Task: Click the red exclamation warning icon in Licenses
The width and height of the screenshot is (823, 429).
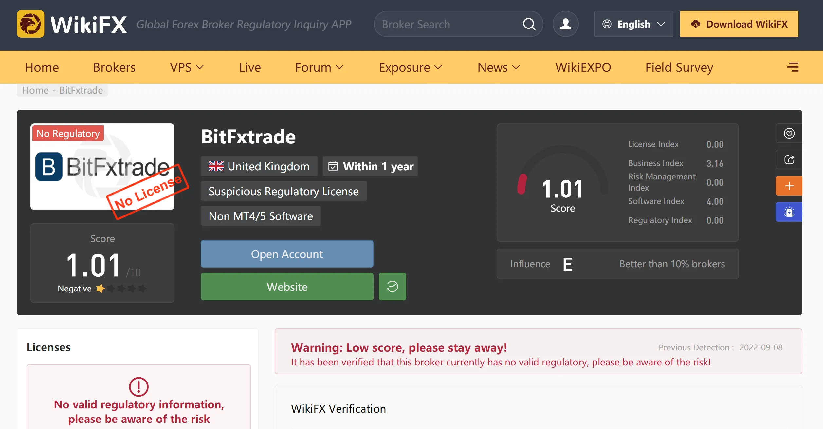Action: tap(139, 387)
